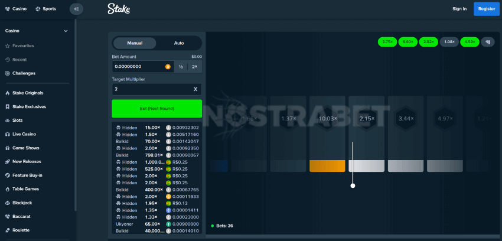Click the sidebar vertical scrollbar
Screen dimensions: 502x241
pos(76,115)
